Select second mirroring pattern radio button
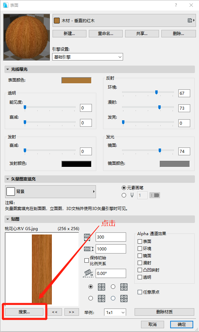This screenshot has height=332, width=199. point(113,287)
